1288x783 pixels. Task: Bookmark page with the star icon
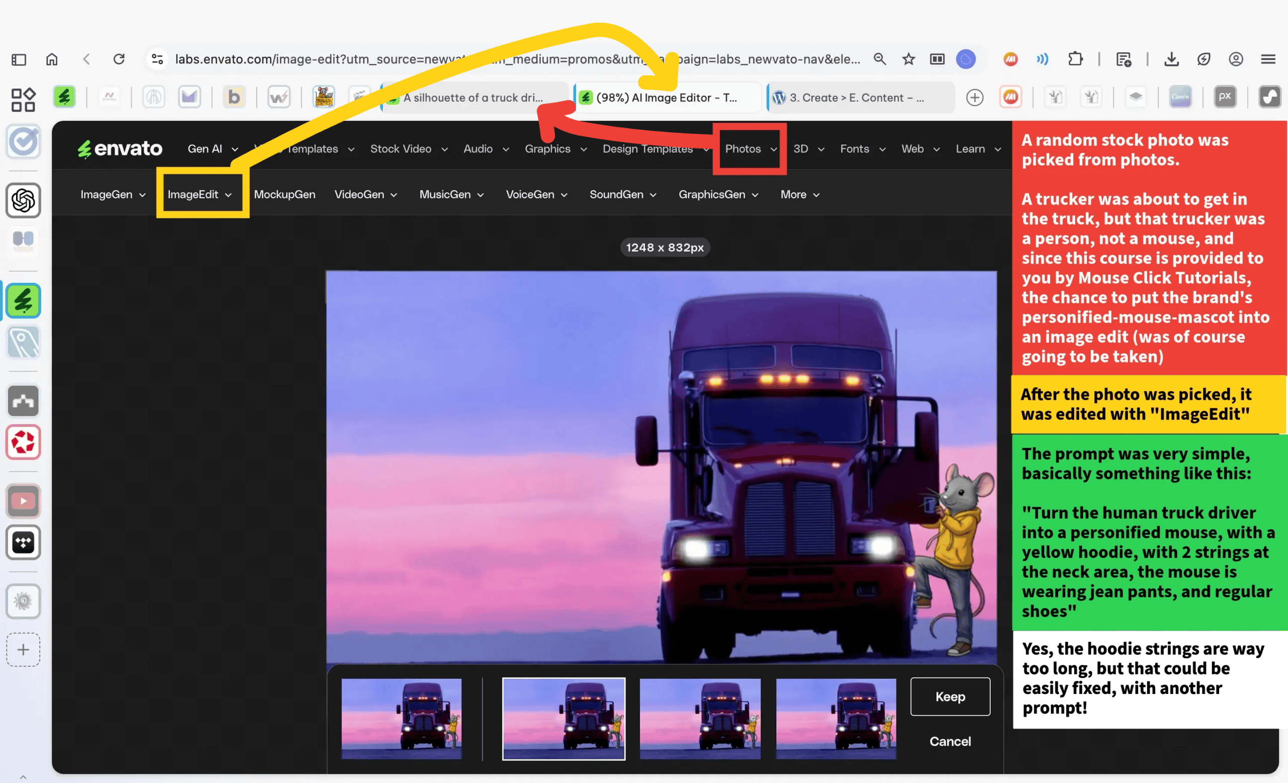(909, 59)
